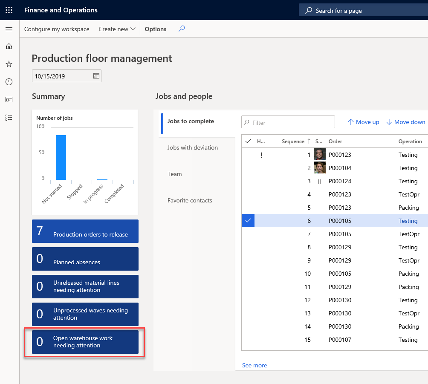Open Recent clock icon in sidebar

click(9, 82)
